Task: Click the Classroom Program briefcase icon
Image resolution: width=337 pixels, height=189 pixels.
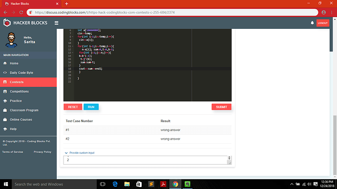Action: pos(5,110)
